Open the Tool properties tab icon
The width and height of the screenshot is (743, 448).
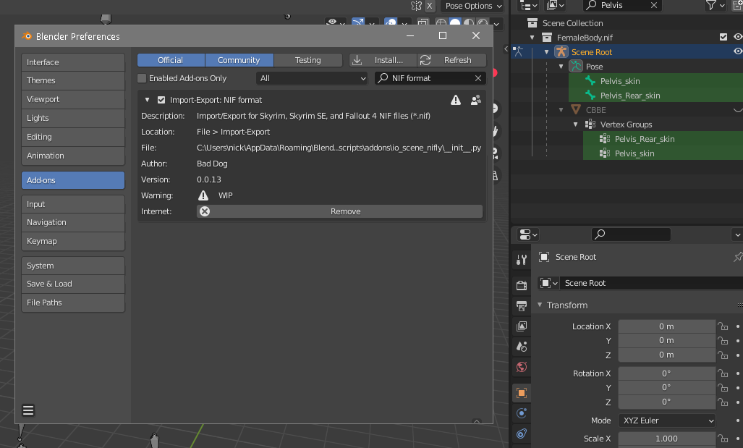(522, 259)
